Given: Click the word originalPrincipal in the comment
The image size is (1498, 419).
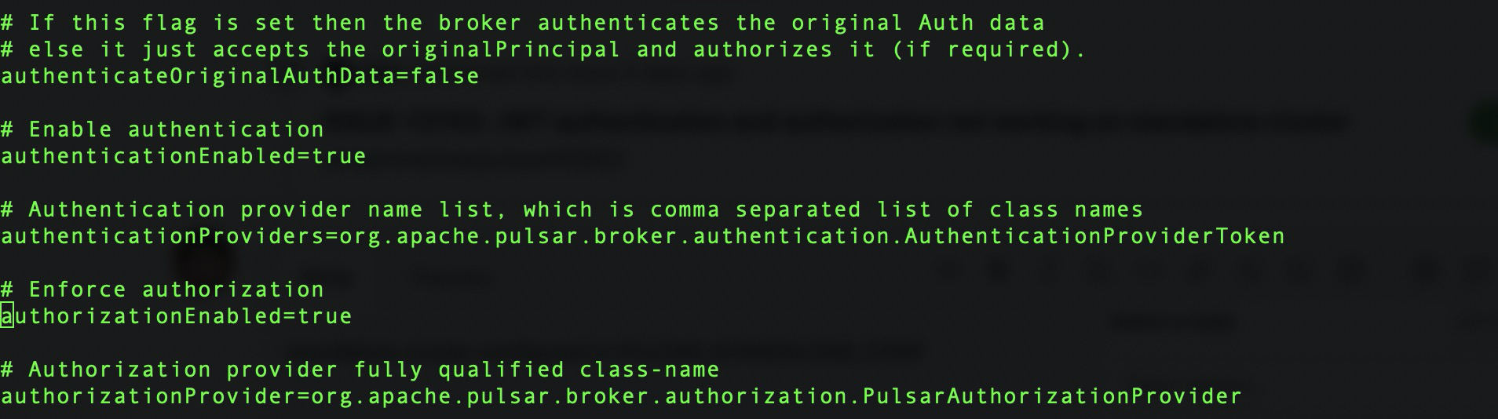Looking at the screenshot, I should click(501, 50).
